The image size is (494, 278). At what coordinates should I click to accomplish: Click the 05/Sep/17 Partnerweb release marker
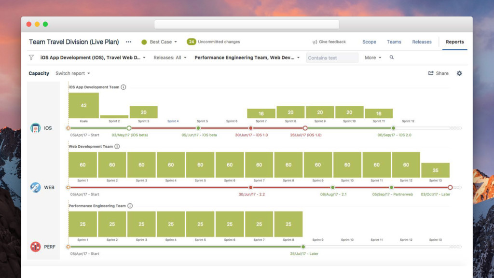391,187
